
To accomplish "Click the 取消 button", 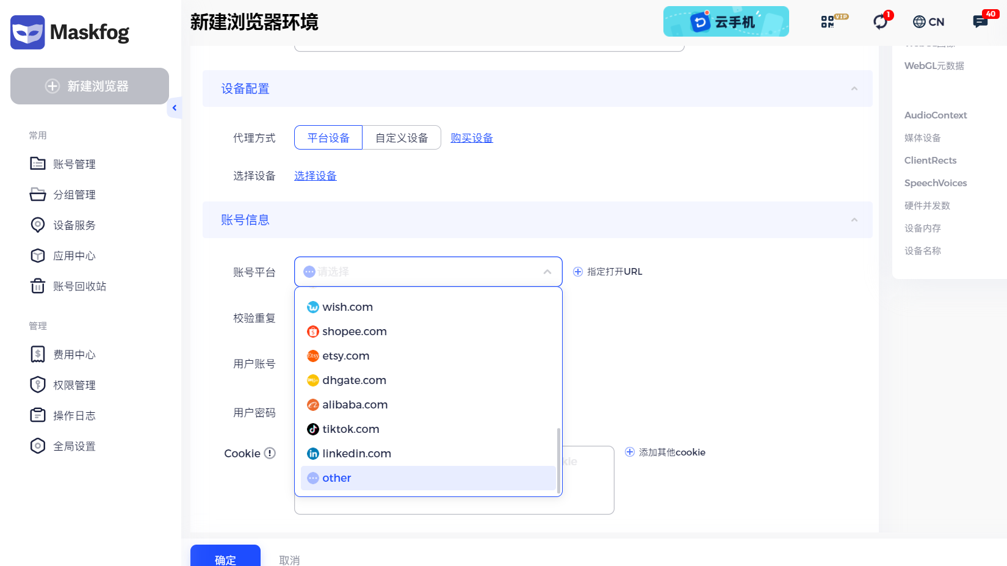I will pyautogui.click(x=289, y=560).
